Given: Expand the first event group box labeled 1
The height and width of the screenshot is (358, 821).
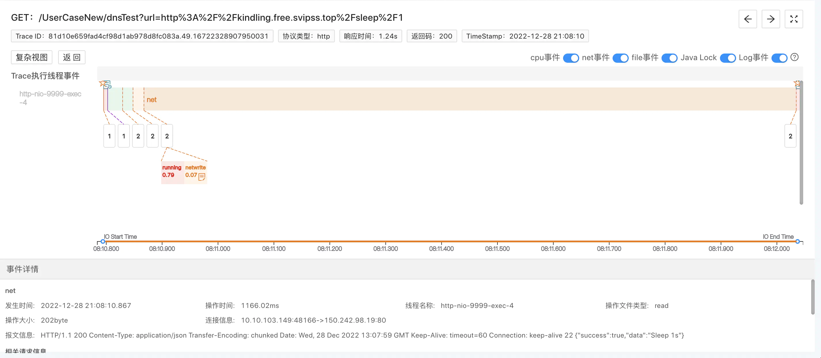Looking at the screenshot, I should 109,136.
